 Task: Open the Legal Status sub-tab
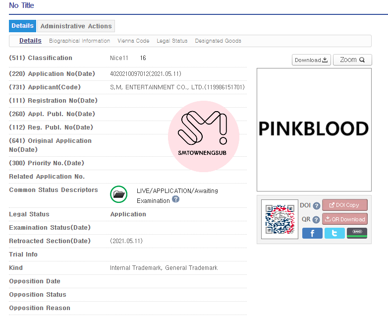click(172, 41)
